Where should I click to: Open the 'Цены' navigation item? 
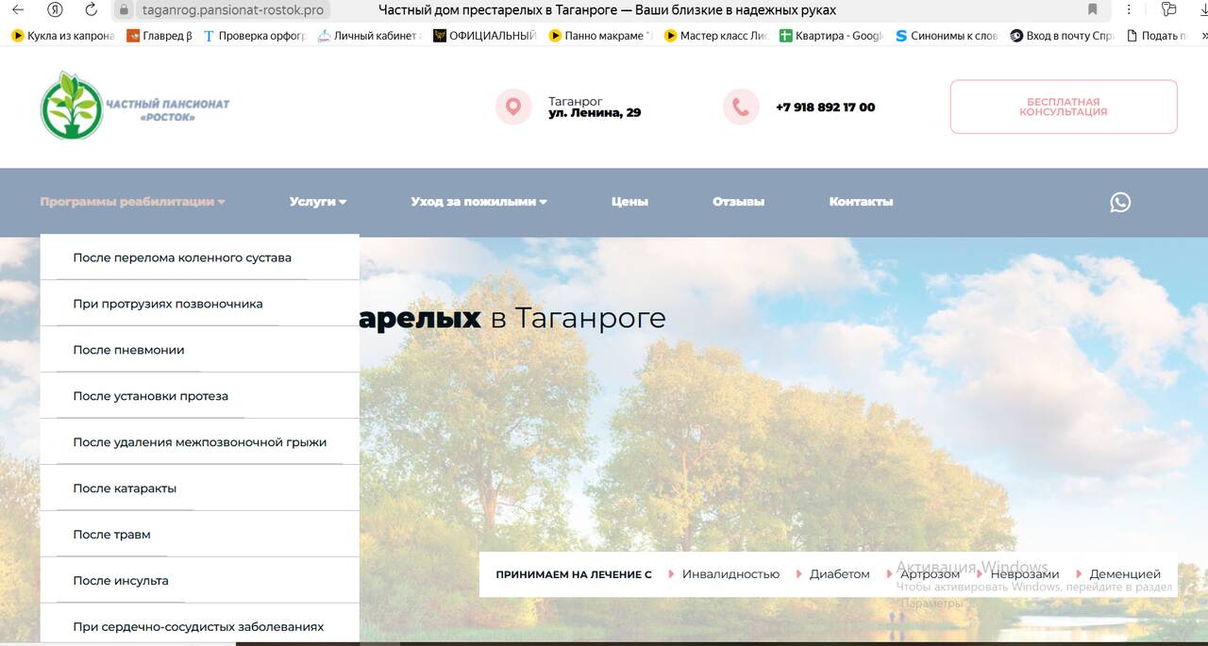coord(629,202)
